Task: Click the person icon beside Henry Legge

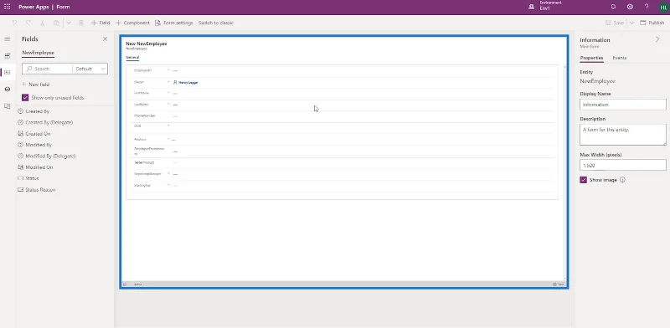Action: click(175, 82)
